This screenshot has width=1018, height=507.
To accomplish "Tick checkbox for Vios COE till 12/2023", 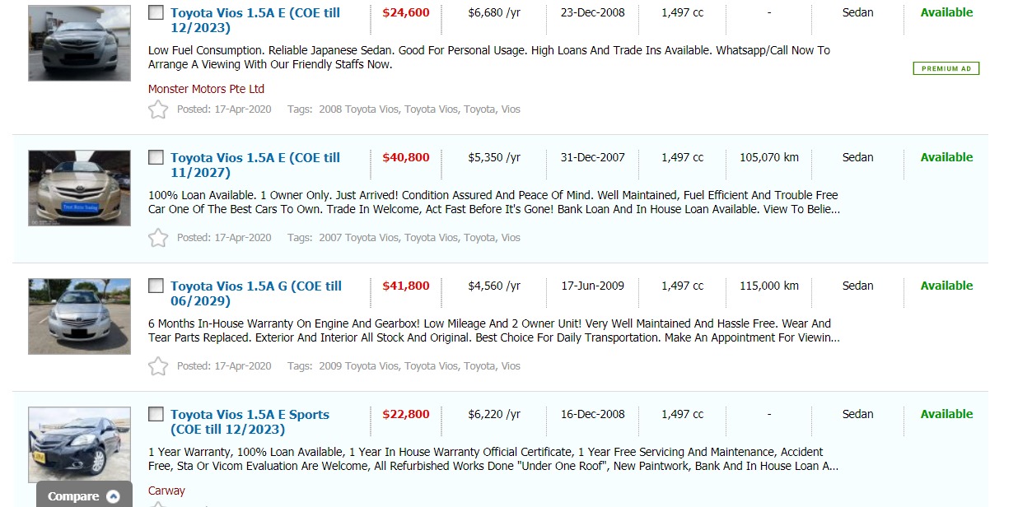I will (x=156, y=12).
